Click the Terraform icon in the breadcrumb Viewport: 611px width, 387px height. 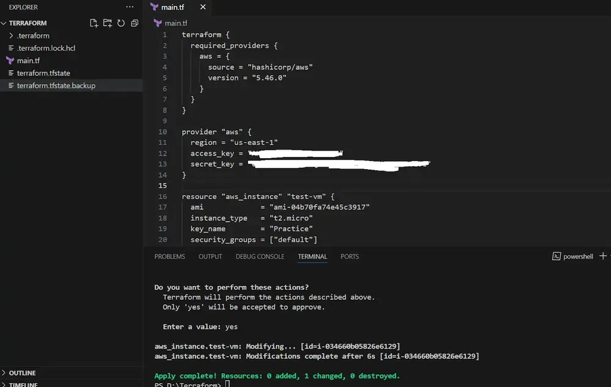pos(158,23)
